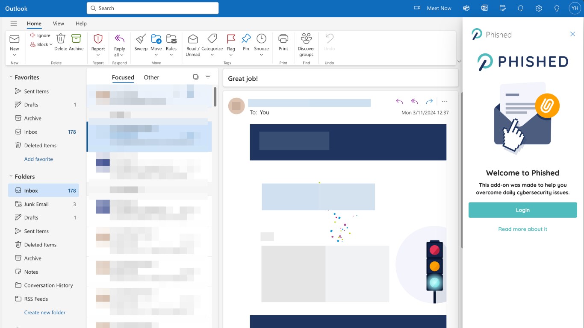Click the Report shield icon
The image size is (584, 328).
click(98, 39)
